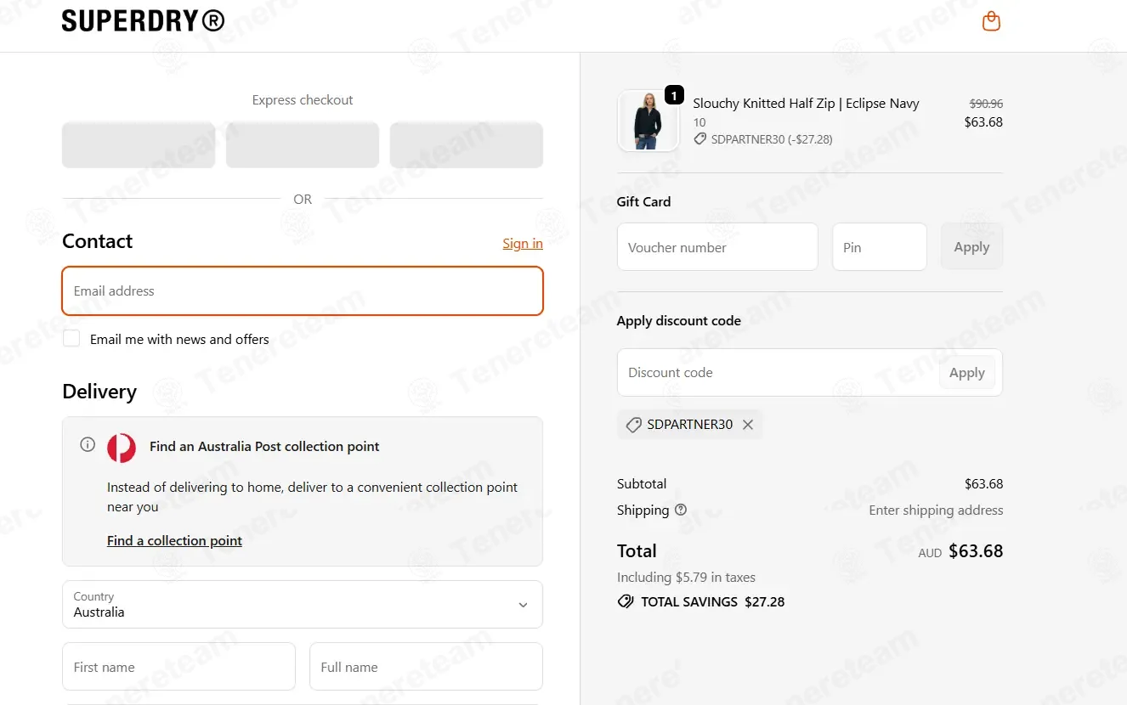Click the info icon beside Australia Post
Image resolution: width=1127 pixels, height=705 pixels.
[x=88, y=444]
